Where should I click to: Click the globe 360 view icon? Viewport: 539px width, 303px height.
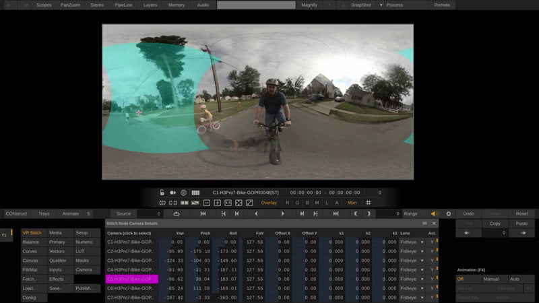click(183, 193)
